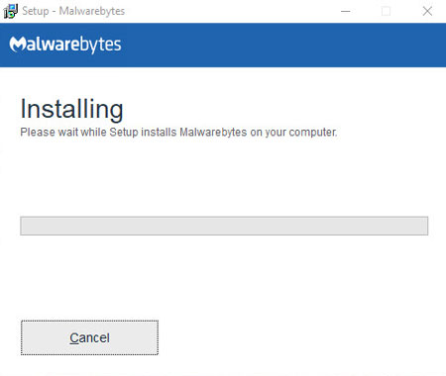
Task: Minimize the Setup window
Action: (346, 11)
